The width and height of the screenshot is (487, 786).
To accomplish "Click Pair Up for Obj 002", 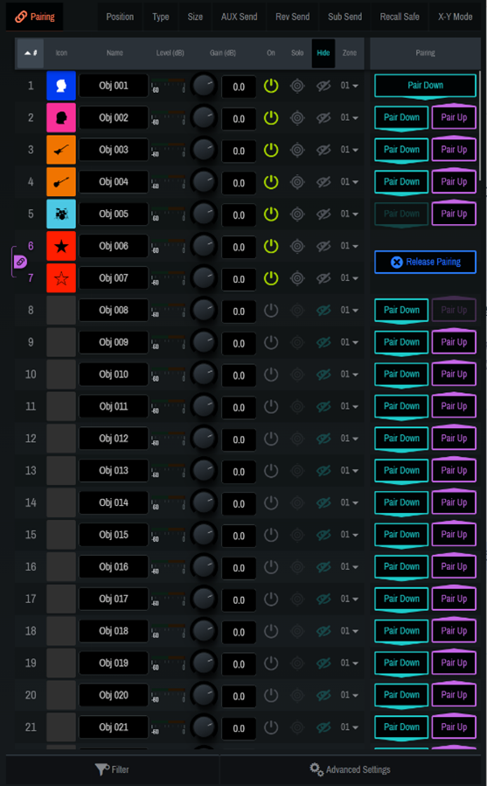I will [454, 118].
